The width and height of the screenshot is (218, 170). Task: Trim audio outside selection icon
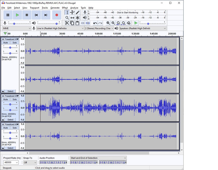[x=82, y=23]
